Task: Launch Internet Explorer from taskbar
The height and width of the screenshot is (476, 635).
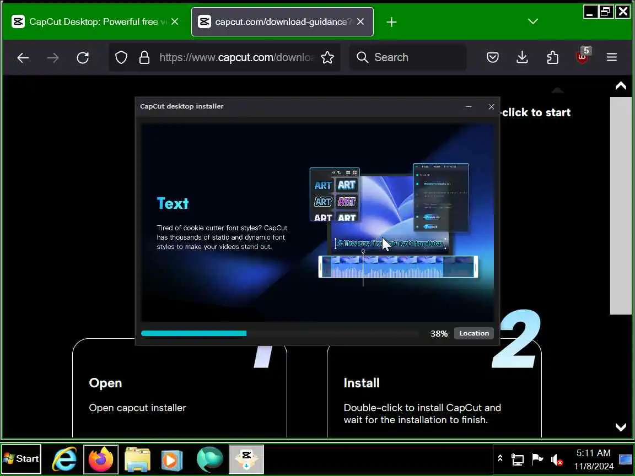Action: click(x=64, y=459)
